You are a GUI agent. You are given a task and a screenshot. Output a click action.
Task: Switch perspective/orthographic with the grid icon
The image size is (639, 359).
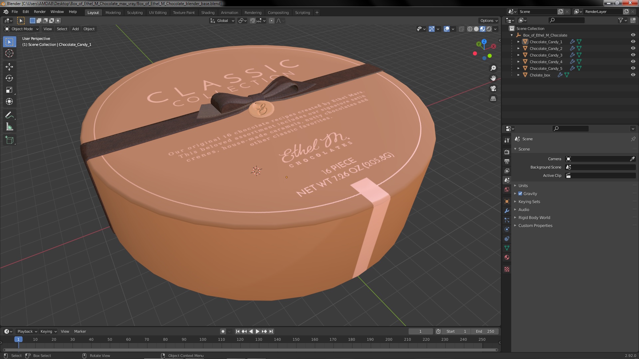pyautogui.click(x=493, y=99)
